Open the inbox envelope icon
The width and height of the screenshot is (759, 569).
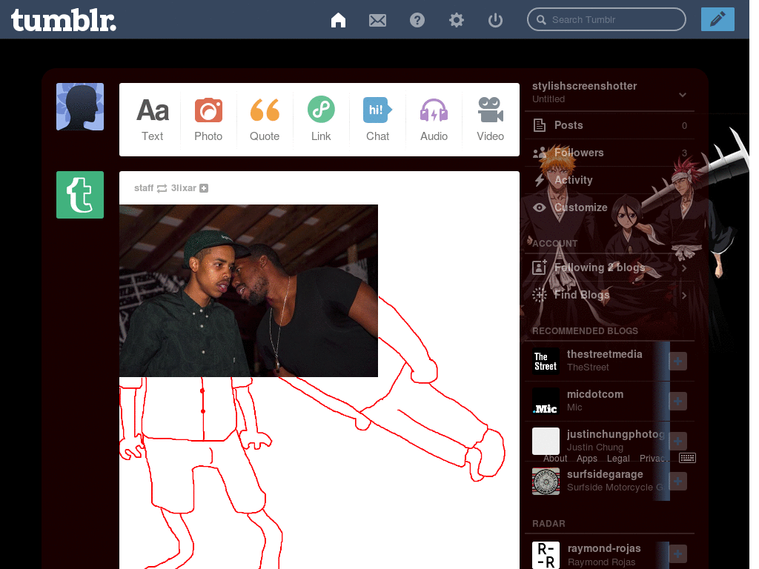tap(378, 20)
